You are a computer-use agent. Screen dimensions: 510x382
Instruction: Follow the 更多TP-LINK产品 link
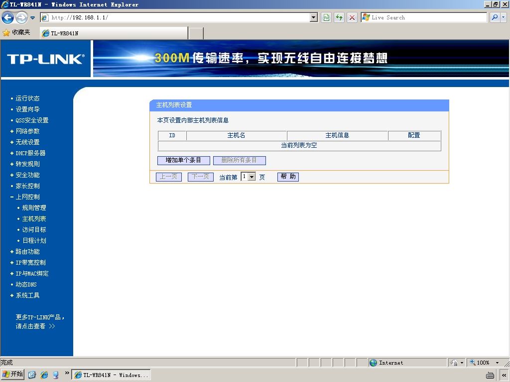(40, 322)
